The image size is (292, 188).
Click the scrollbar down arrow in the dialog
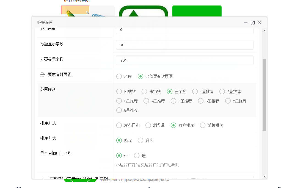click(x=264, y=176)
